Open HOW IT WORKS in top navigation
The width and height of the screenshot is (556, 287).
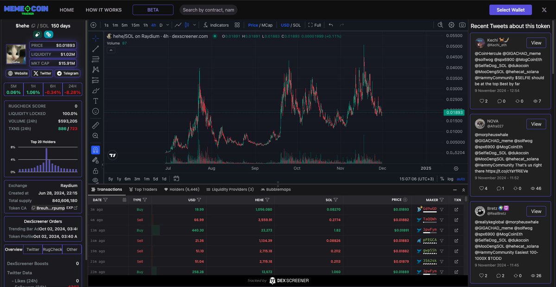pyautogui.click(x=104, y=10)
